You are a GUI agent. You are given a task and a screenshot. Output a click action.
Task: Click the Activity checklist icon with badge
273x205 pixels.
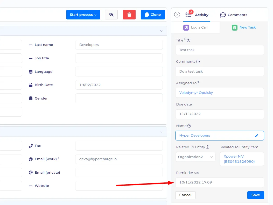click(188, 15)
